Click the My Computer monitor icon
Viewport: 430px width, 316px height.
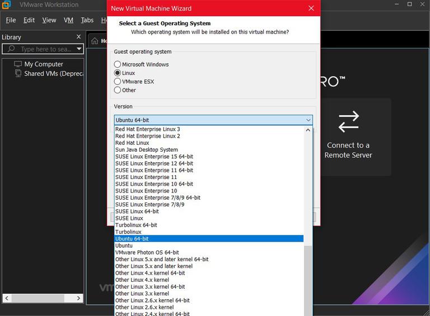click(x=18, y=64)
